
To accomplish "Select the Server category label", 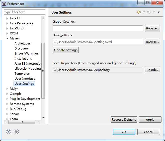I will (14, 114).
